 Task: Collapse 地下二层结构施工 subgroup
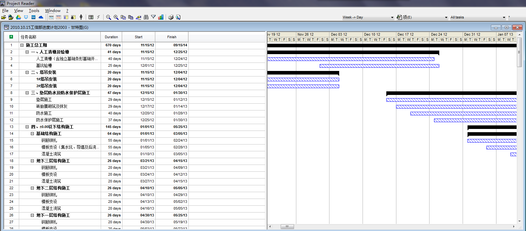pos(32,188)
